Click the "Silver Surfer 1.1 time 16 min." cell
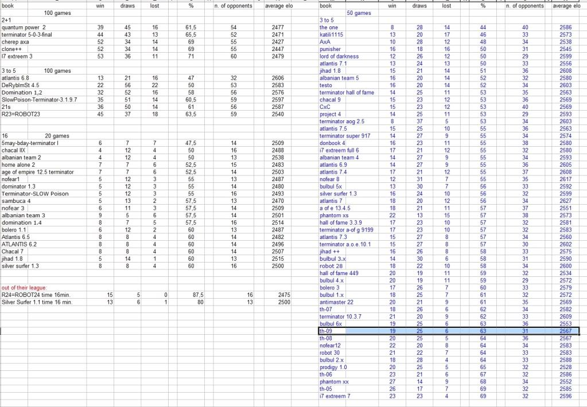Image resolution: width=587 pixels, height=407 pixels. coord(37,302)
